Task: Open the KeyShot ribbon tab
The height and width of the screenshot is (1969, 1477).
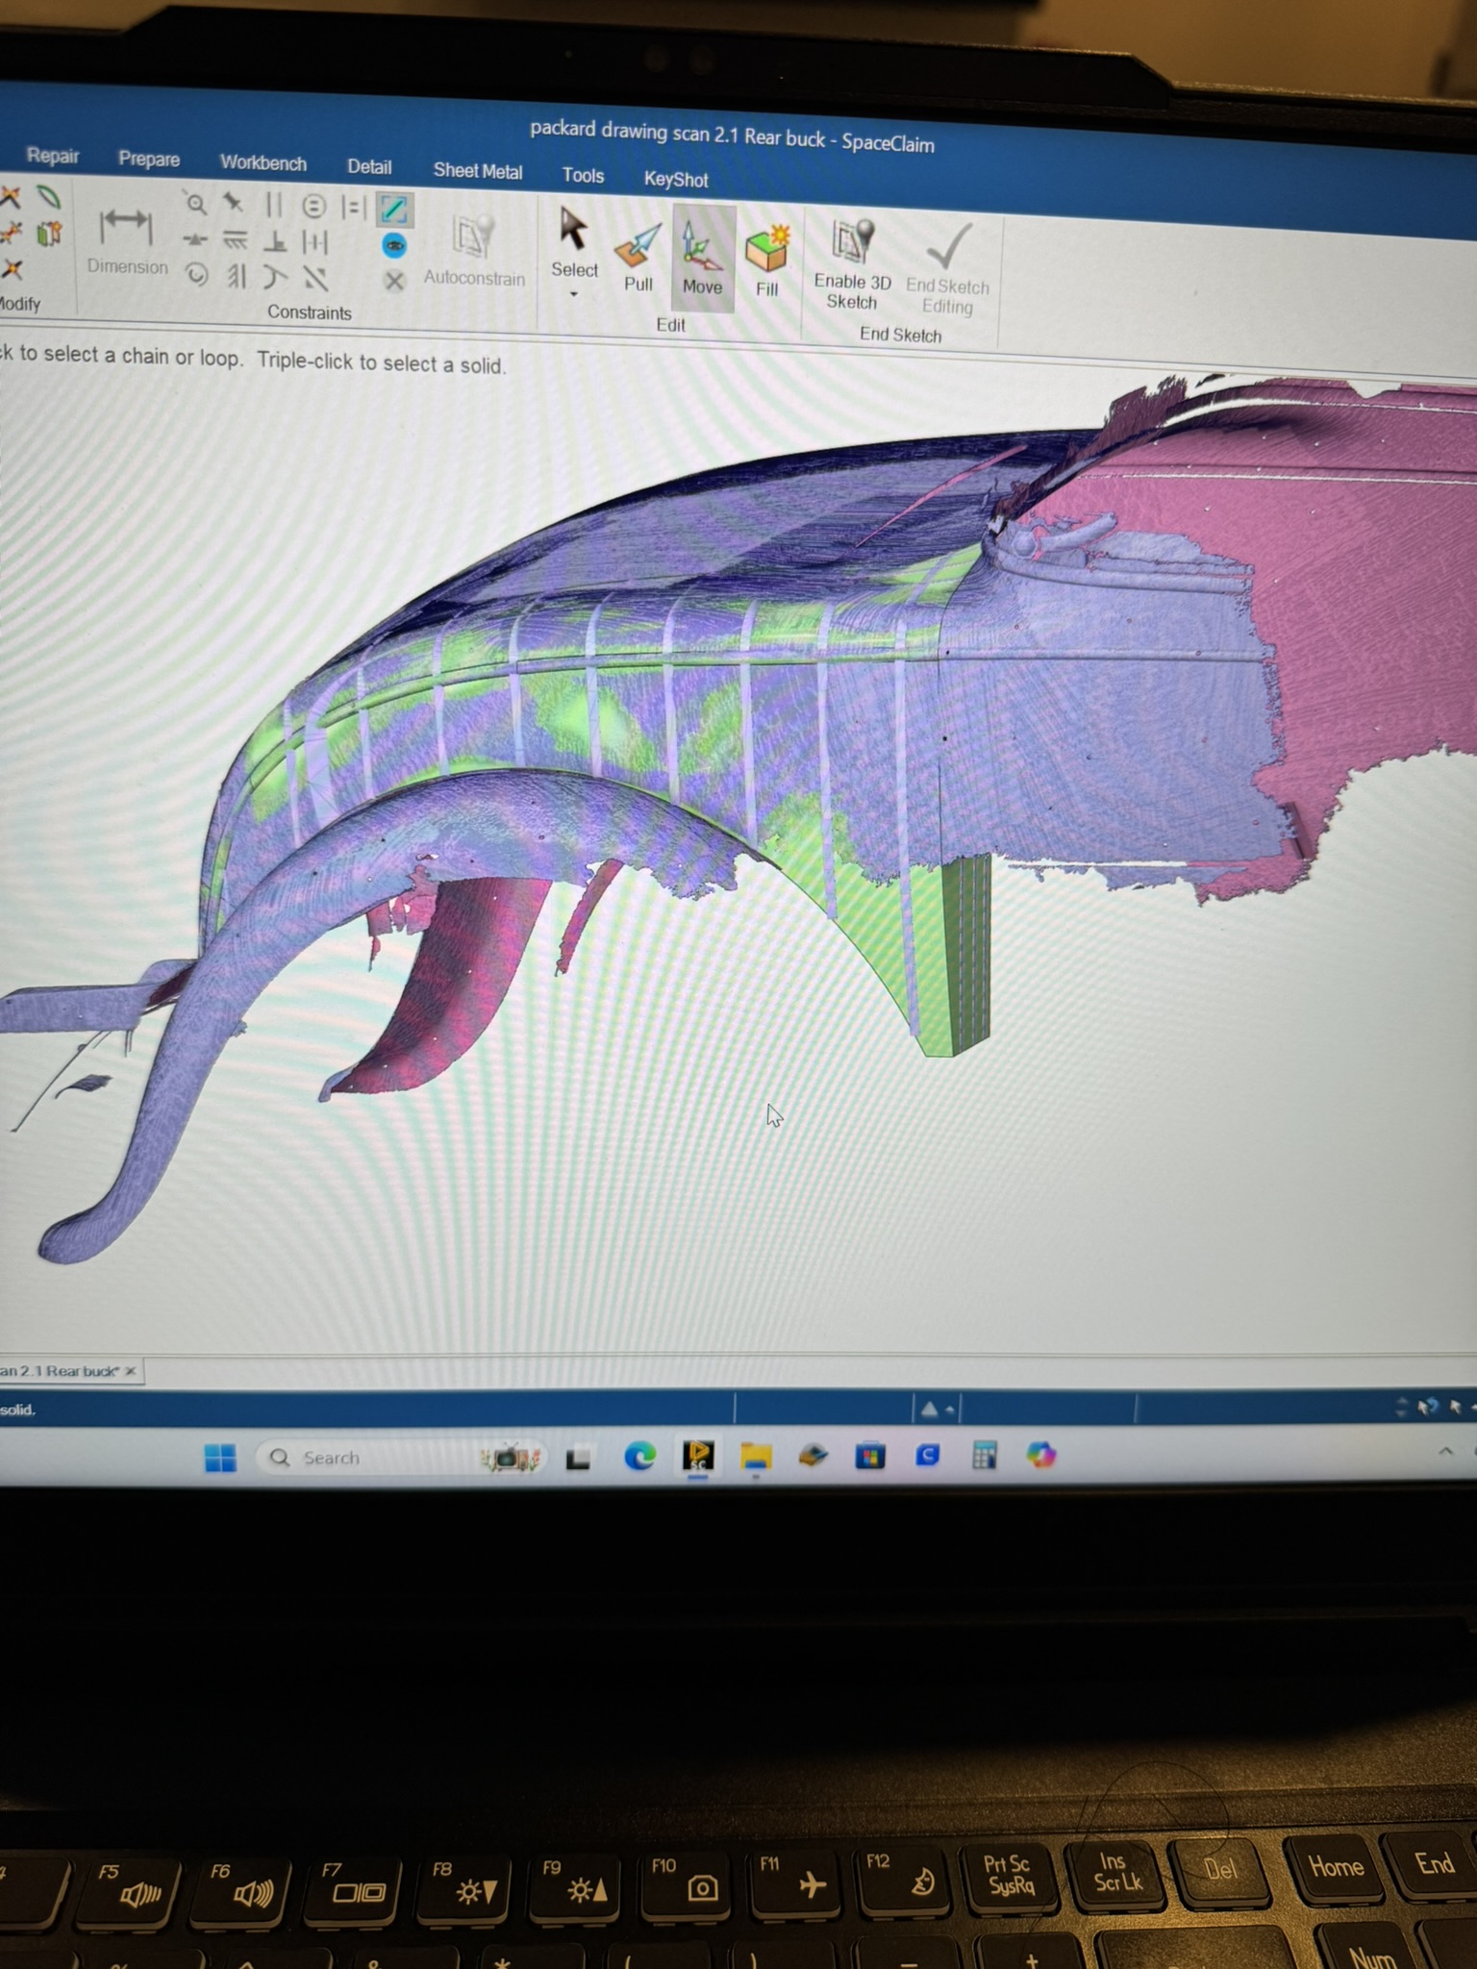Action: tap(675, 179)
